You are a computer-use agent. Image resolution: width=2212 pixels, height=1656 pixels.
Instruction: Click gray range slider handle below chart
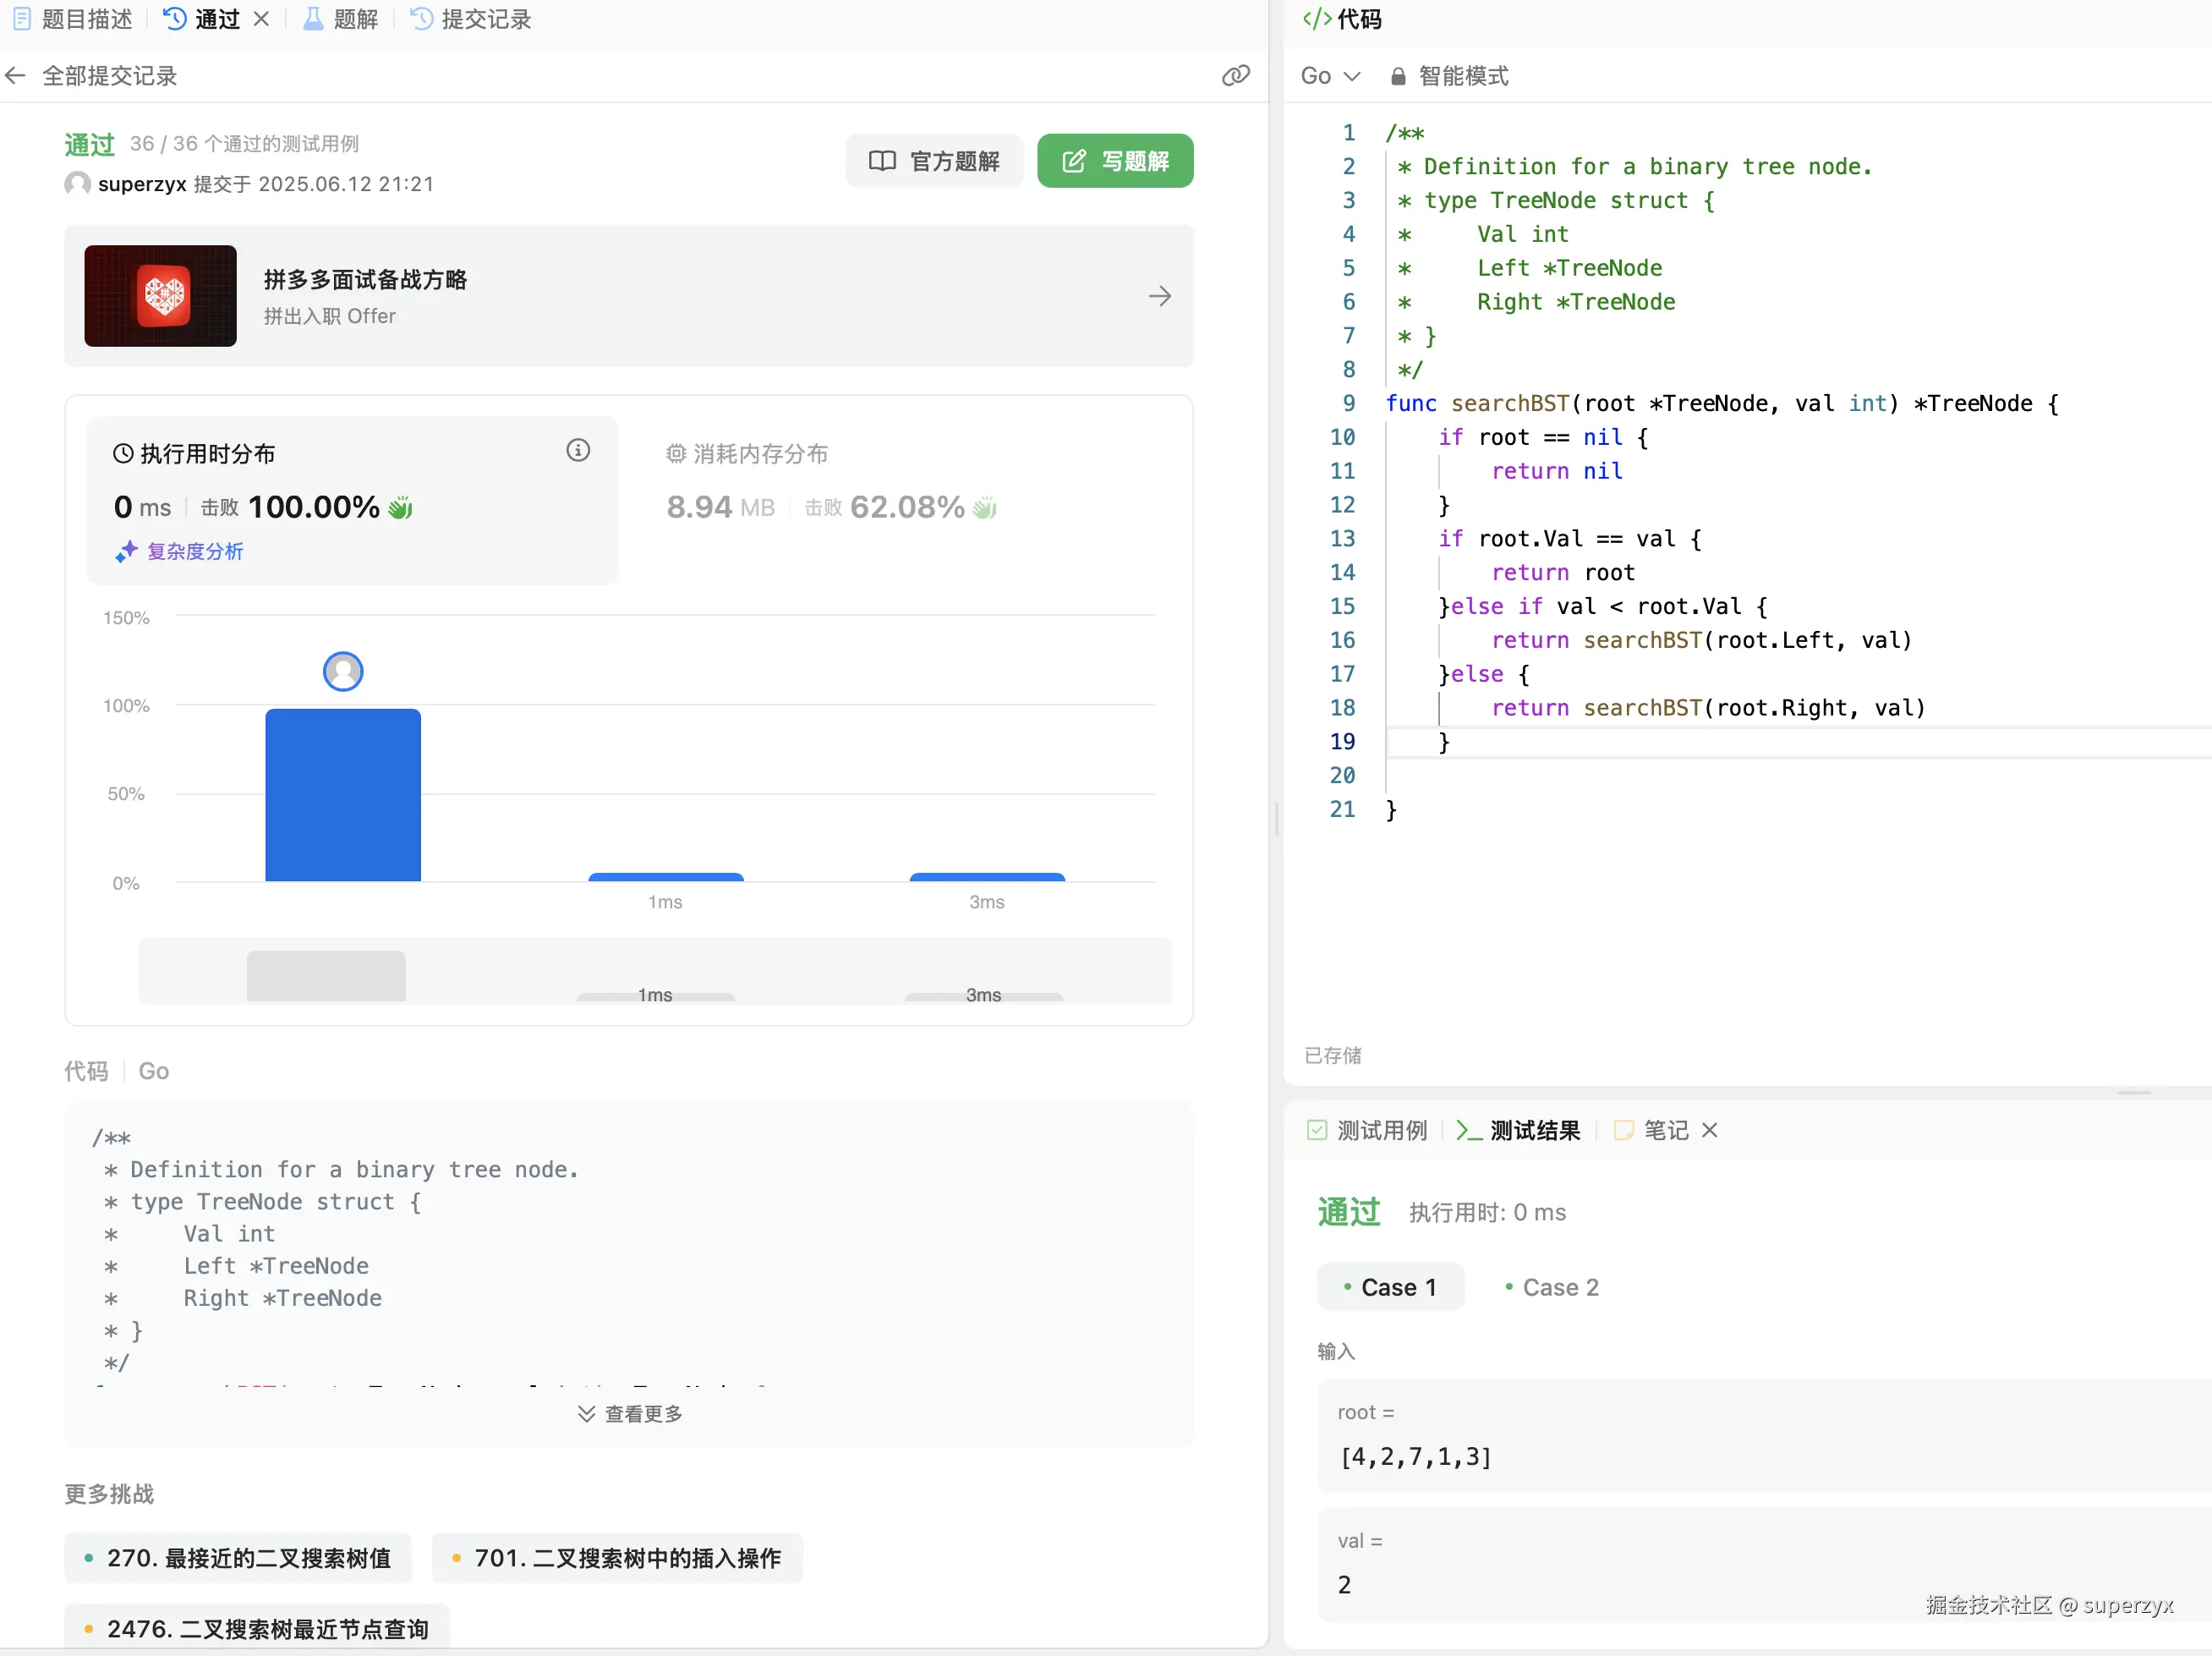click(x=326, y=975)
